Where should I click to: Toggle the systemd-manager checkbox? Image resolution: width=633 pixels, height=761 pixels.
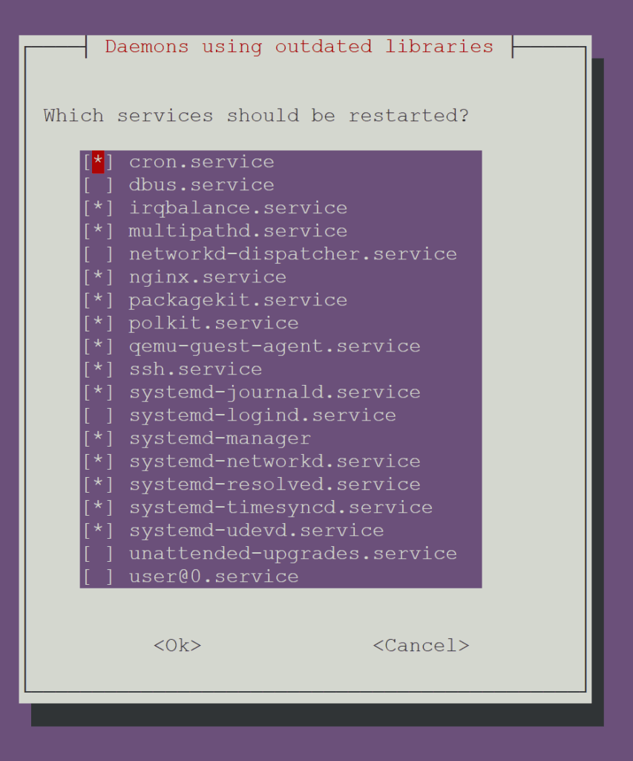point(98,438)
